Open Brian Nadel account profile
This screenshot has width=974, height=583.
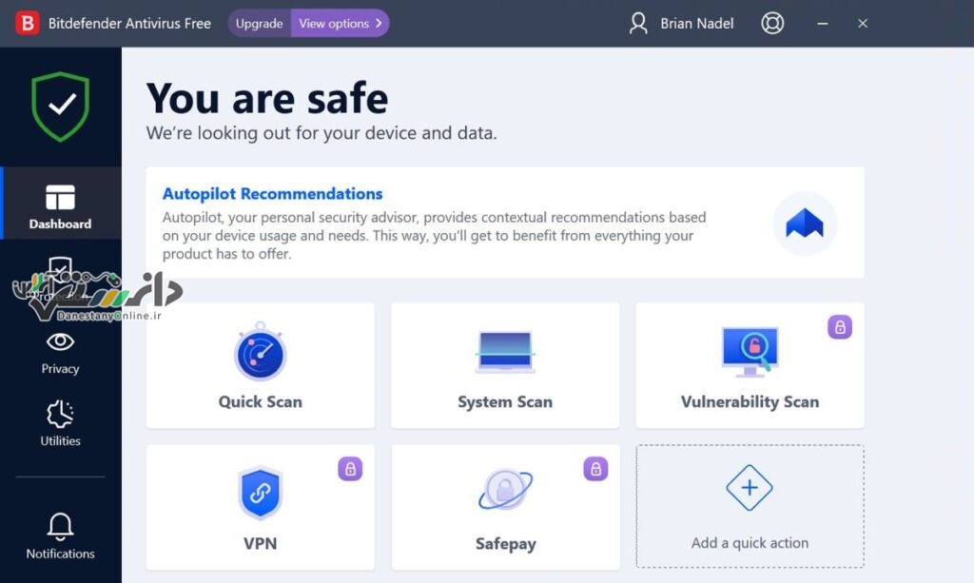pos(681,24)
